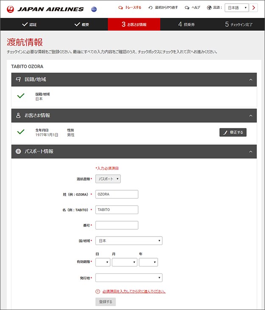Open the 渡航書類 passport type dropdown
The width and height of the screenshot is (265, 310).
tap(108, 179)
